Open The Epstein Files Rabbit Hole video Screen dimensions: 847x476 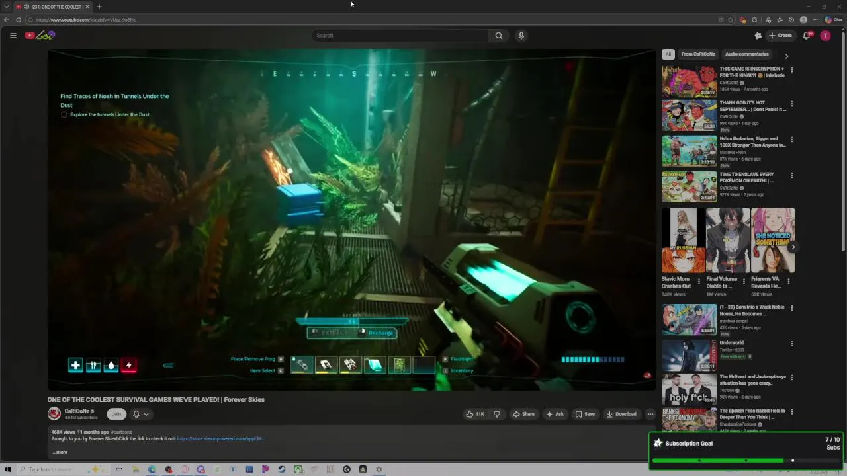689,420
